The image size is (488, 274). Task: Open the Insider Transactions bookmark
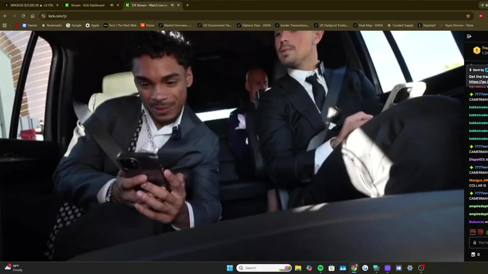point(292,25)
